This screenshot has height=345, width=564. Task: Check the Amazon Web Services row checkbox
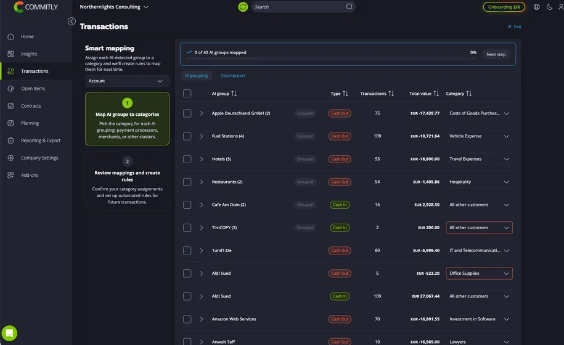pos(187,319)
